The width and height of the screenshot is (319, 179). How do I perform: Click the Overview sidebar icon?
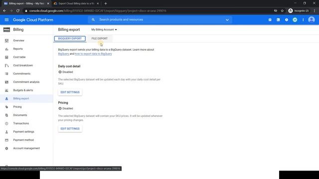click(6, 41)
